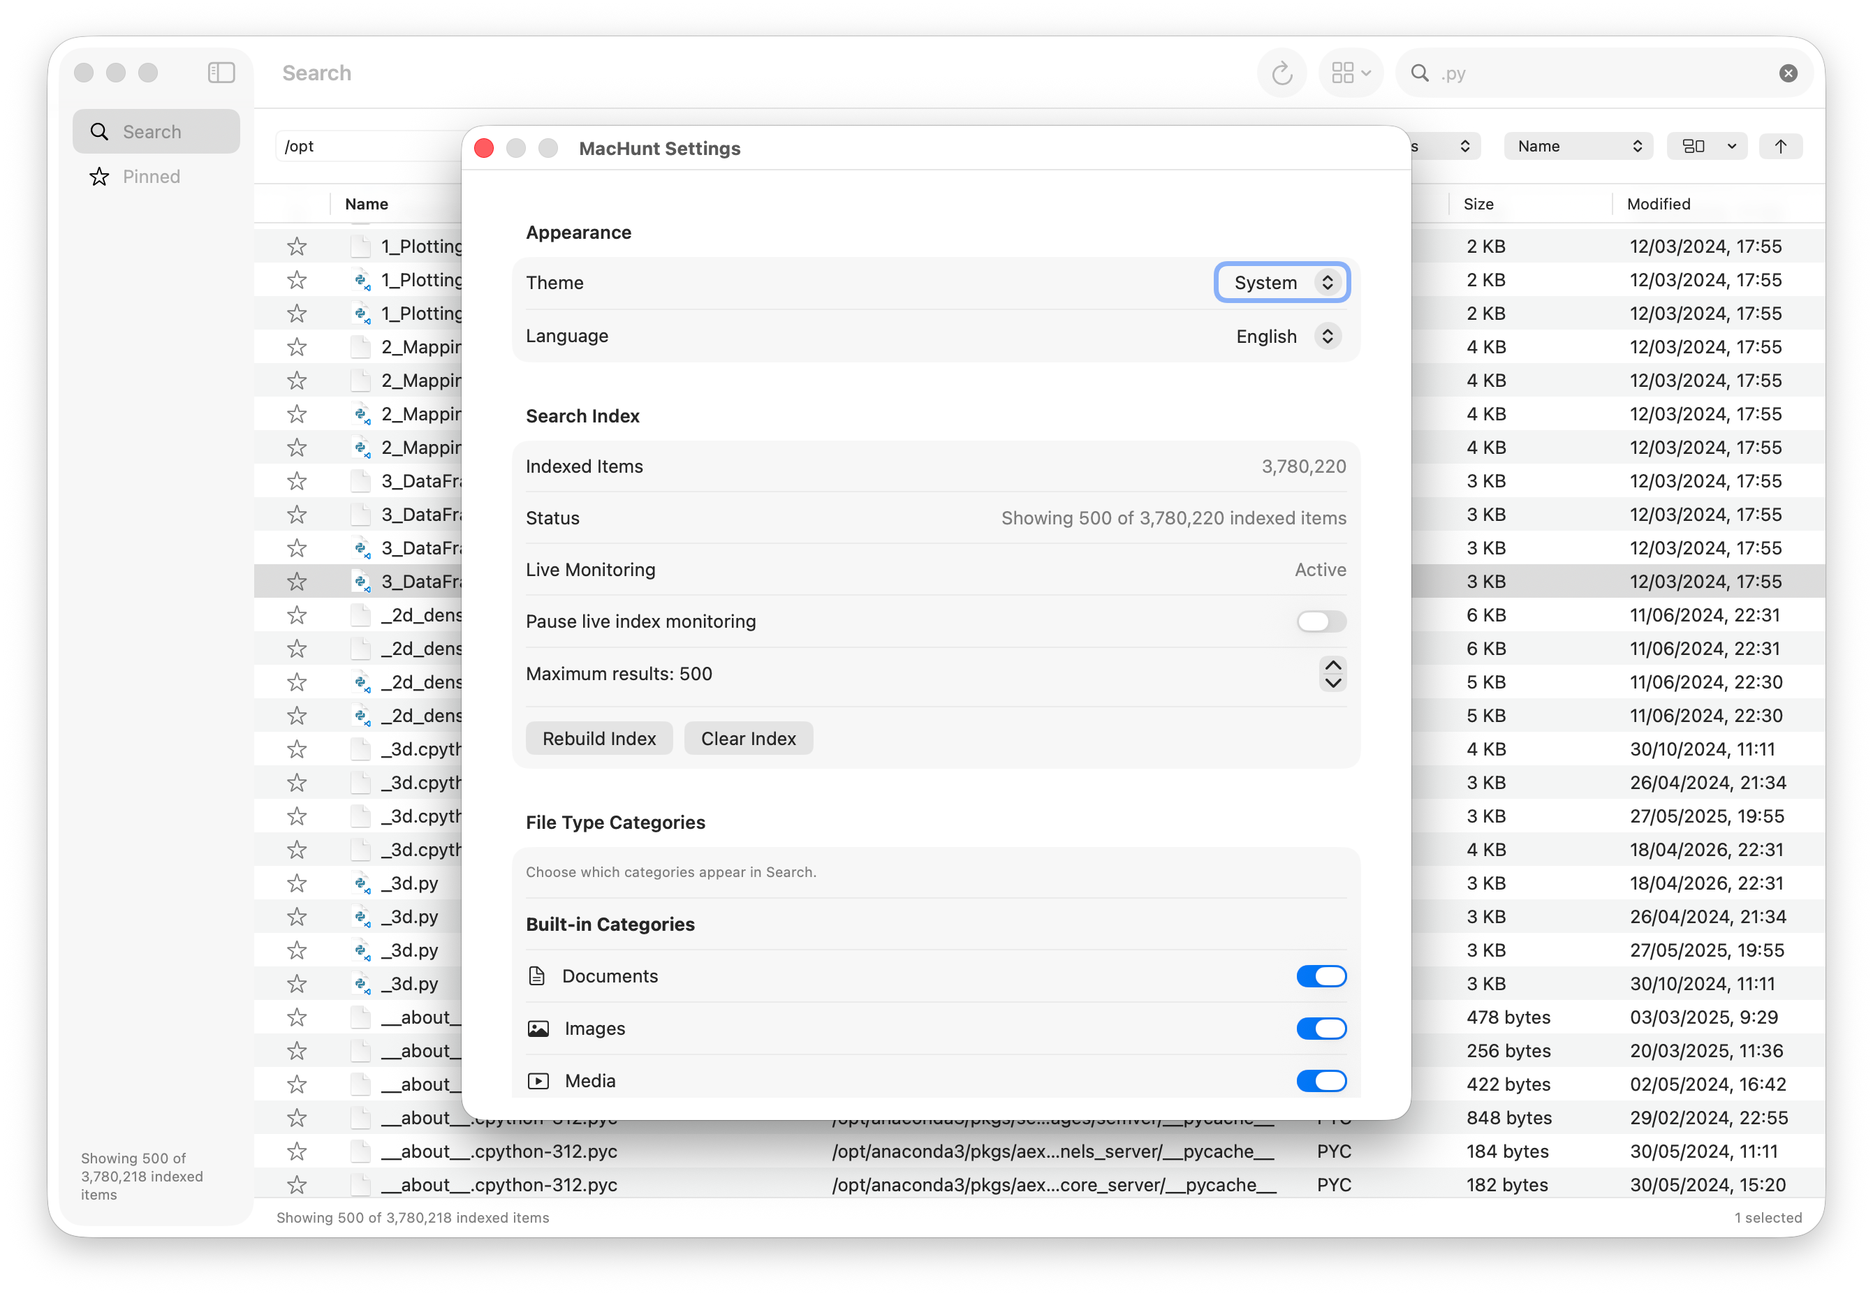This screenshot has width=1873, height=1296.
Task: Turn off the Media category
Action: [x=1321, y=1081]
